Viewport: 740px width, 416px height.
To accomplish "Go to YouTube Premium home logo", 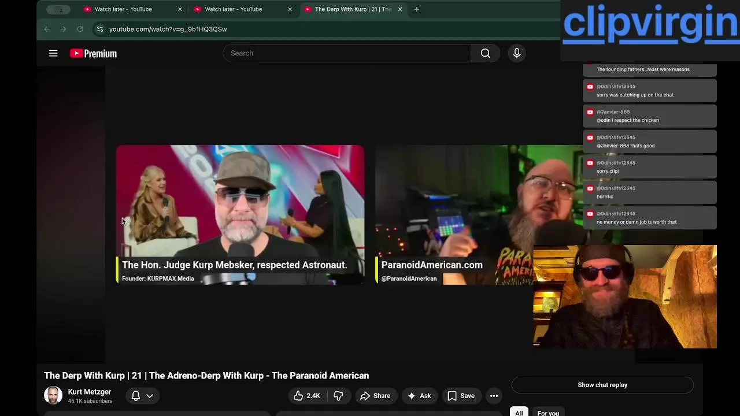I will [x=93, y=53].
